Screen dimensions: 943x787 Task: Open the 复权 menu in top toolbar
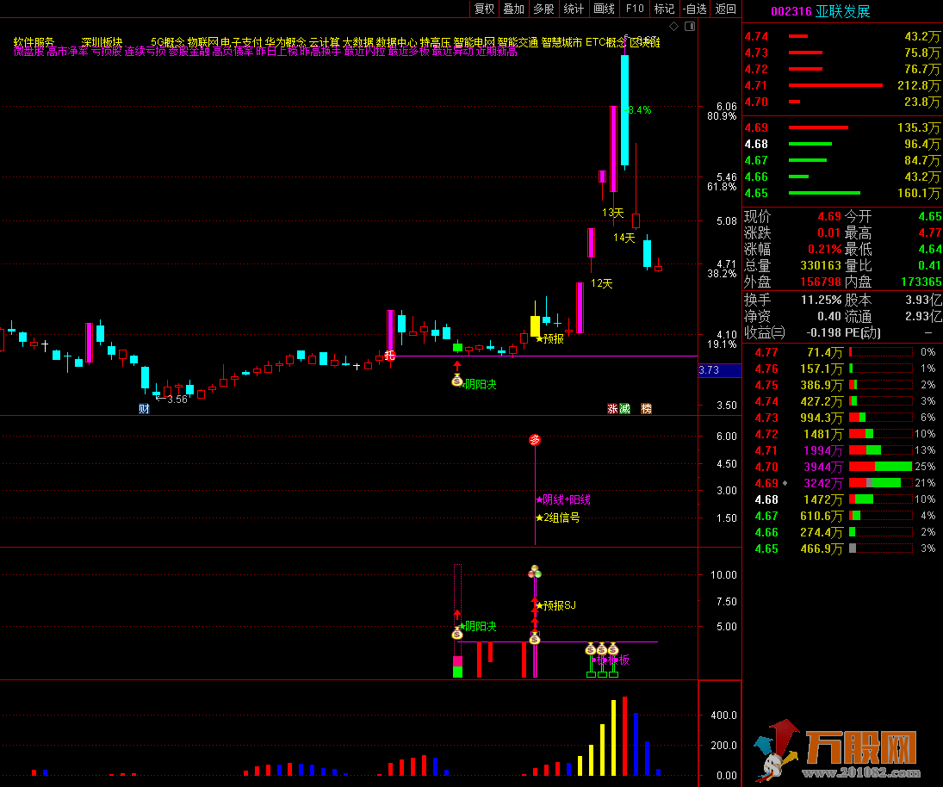coord(484,9)
